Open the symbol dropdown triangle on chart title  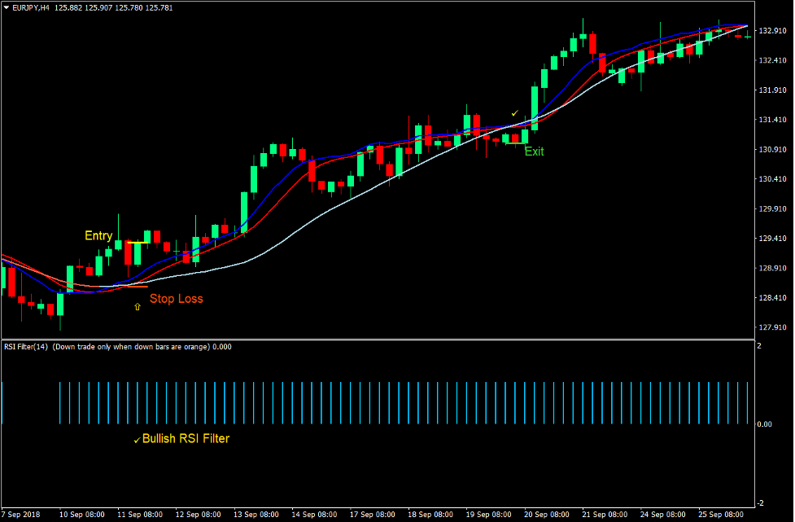pyautogui.click(x=8, y=7)
